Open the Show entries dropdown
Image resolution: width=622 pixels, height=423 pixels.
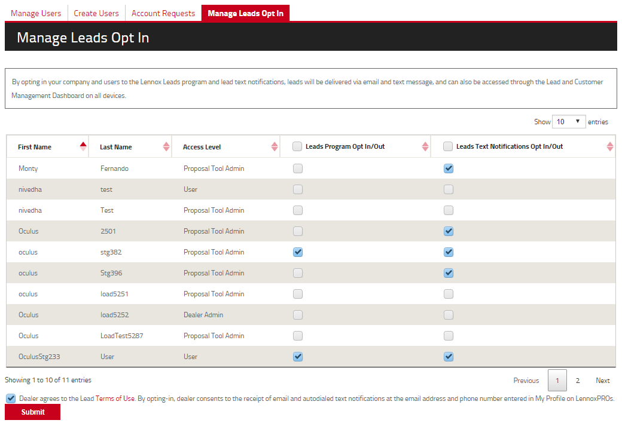(x=569, y=121)
